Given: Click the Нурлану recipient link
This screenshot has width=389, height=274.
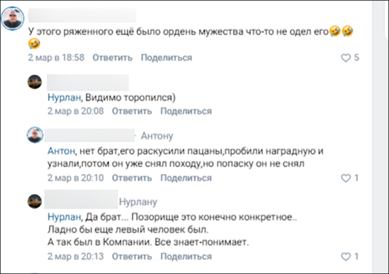Looking at the screenshot, I should pyautogui.click(x=138, y=202).
